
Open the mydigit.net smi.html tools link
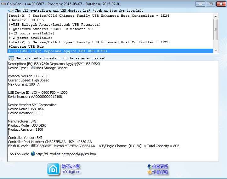point(66,154)
